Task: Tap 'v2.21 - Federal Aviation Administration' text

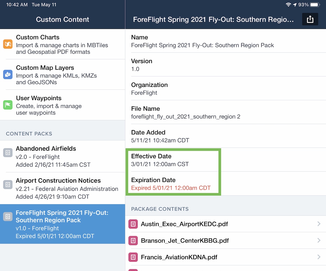Action: pos(67,189)
